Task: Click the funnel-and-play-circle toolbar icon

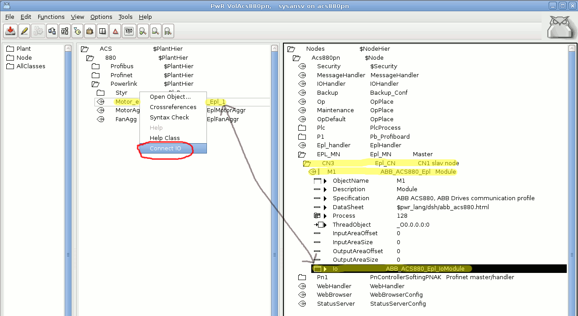Action: [77, 31]
